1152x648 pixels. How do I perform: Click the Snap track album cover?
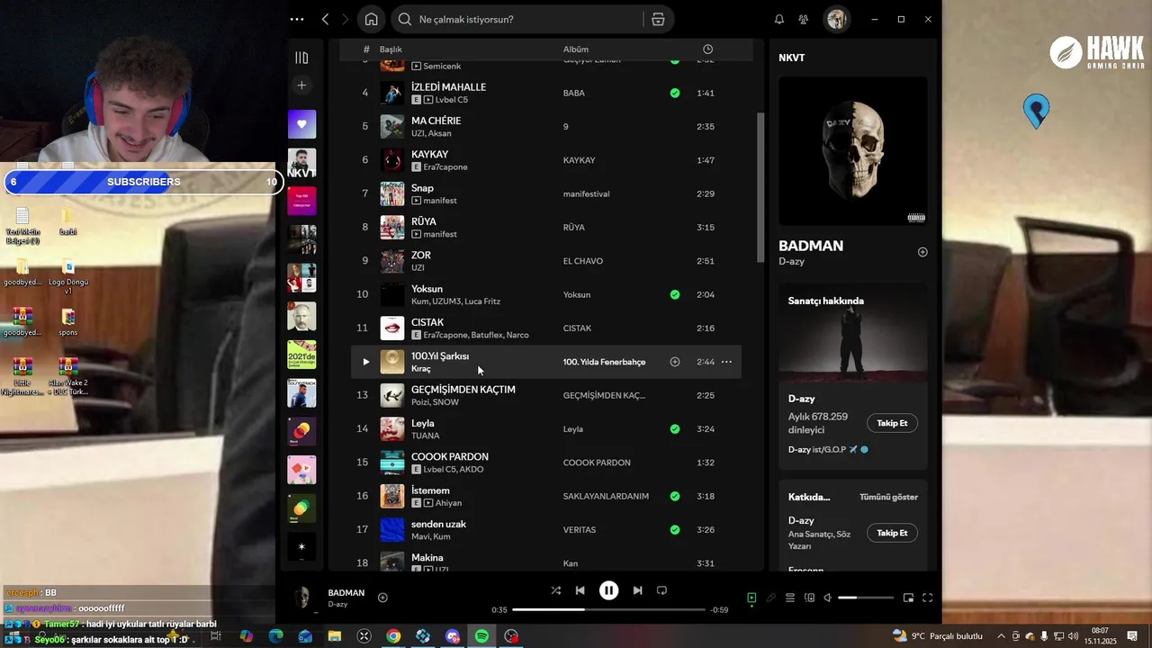coord(392,193)
